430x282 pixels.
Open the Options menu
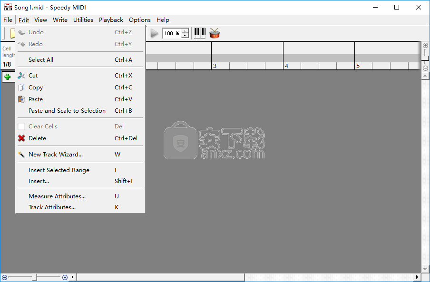[x=139, y=19]
